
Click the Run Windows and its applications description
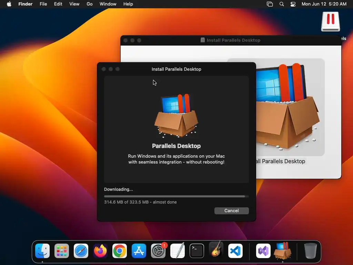coord(176,159)
